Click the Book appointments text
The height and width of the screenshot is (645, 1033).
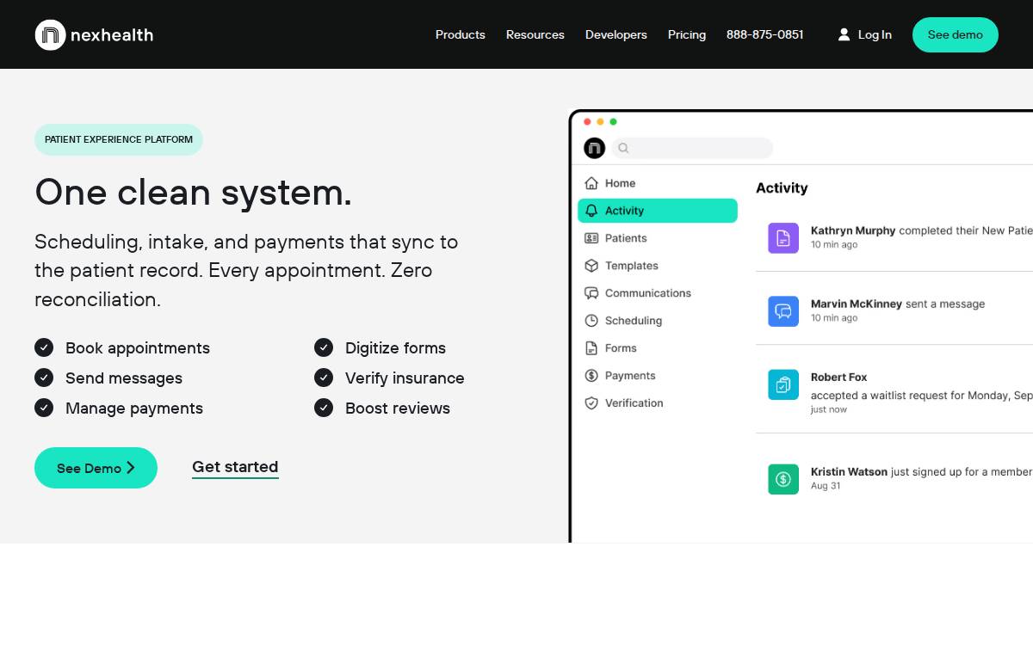coord(138,347)
